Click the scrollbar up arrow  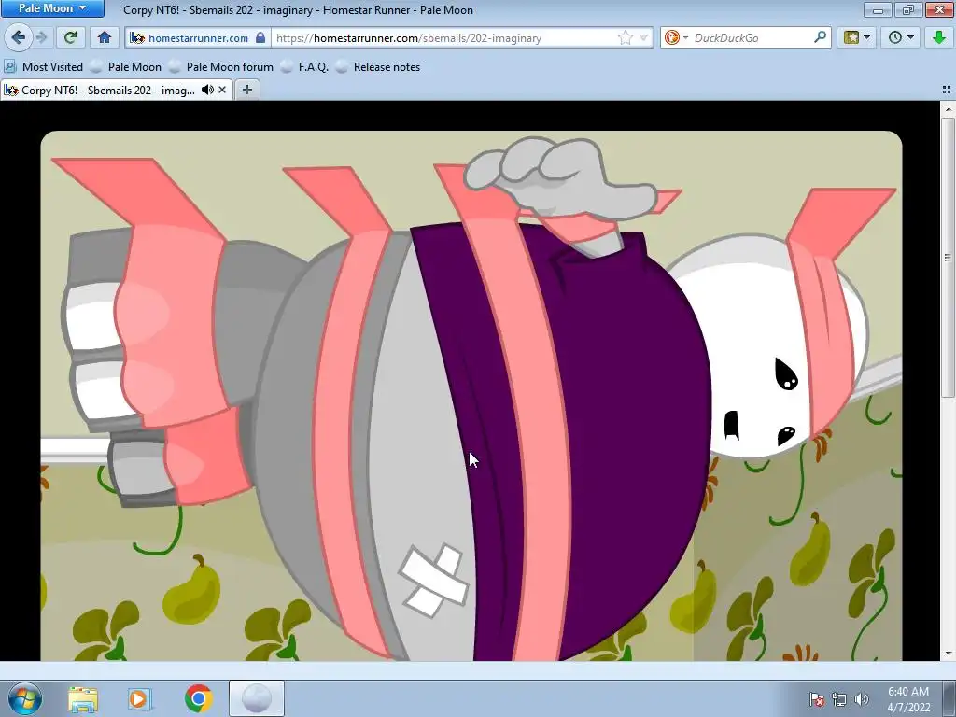coord(948,110)
